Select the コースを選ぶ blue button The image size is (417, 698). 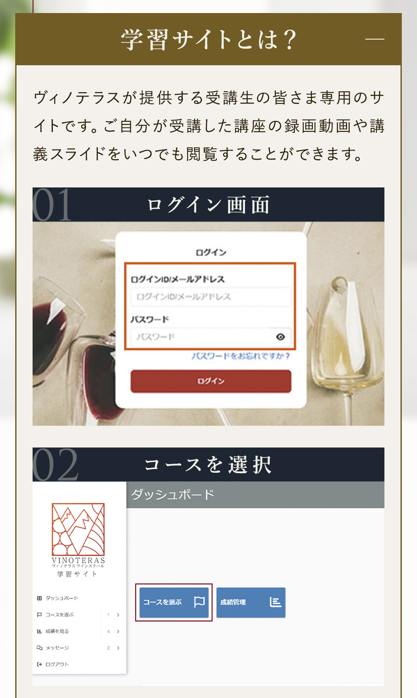point(174,602)
